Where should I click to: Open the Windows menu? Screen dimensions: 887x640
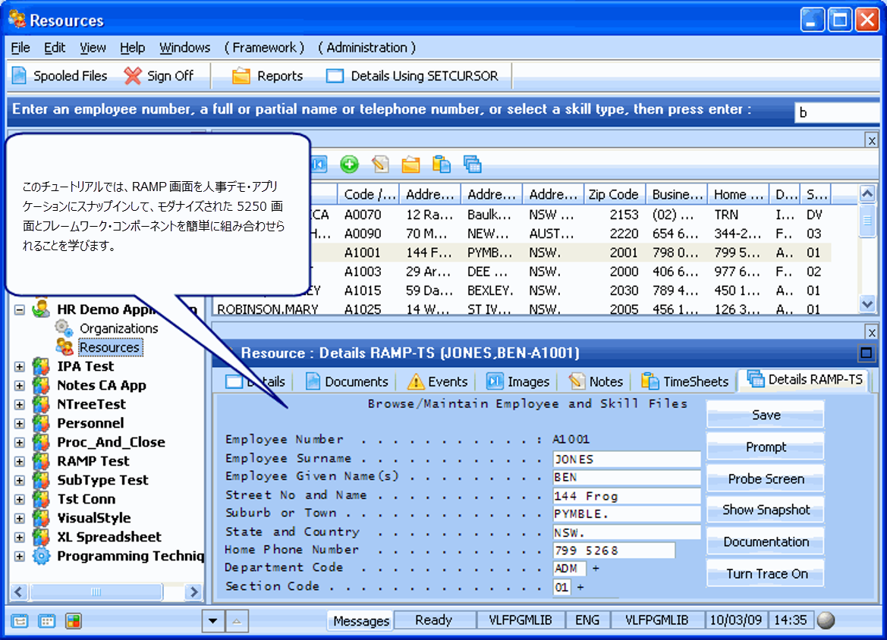coord(184,48)
